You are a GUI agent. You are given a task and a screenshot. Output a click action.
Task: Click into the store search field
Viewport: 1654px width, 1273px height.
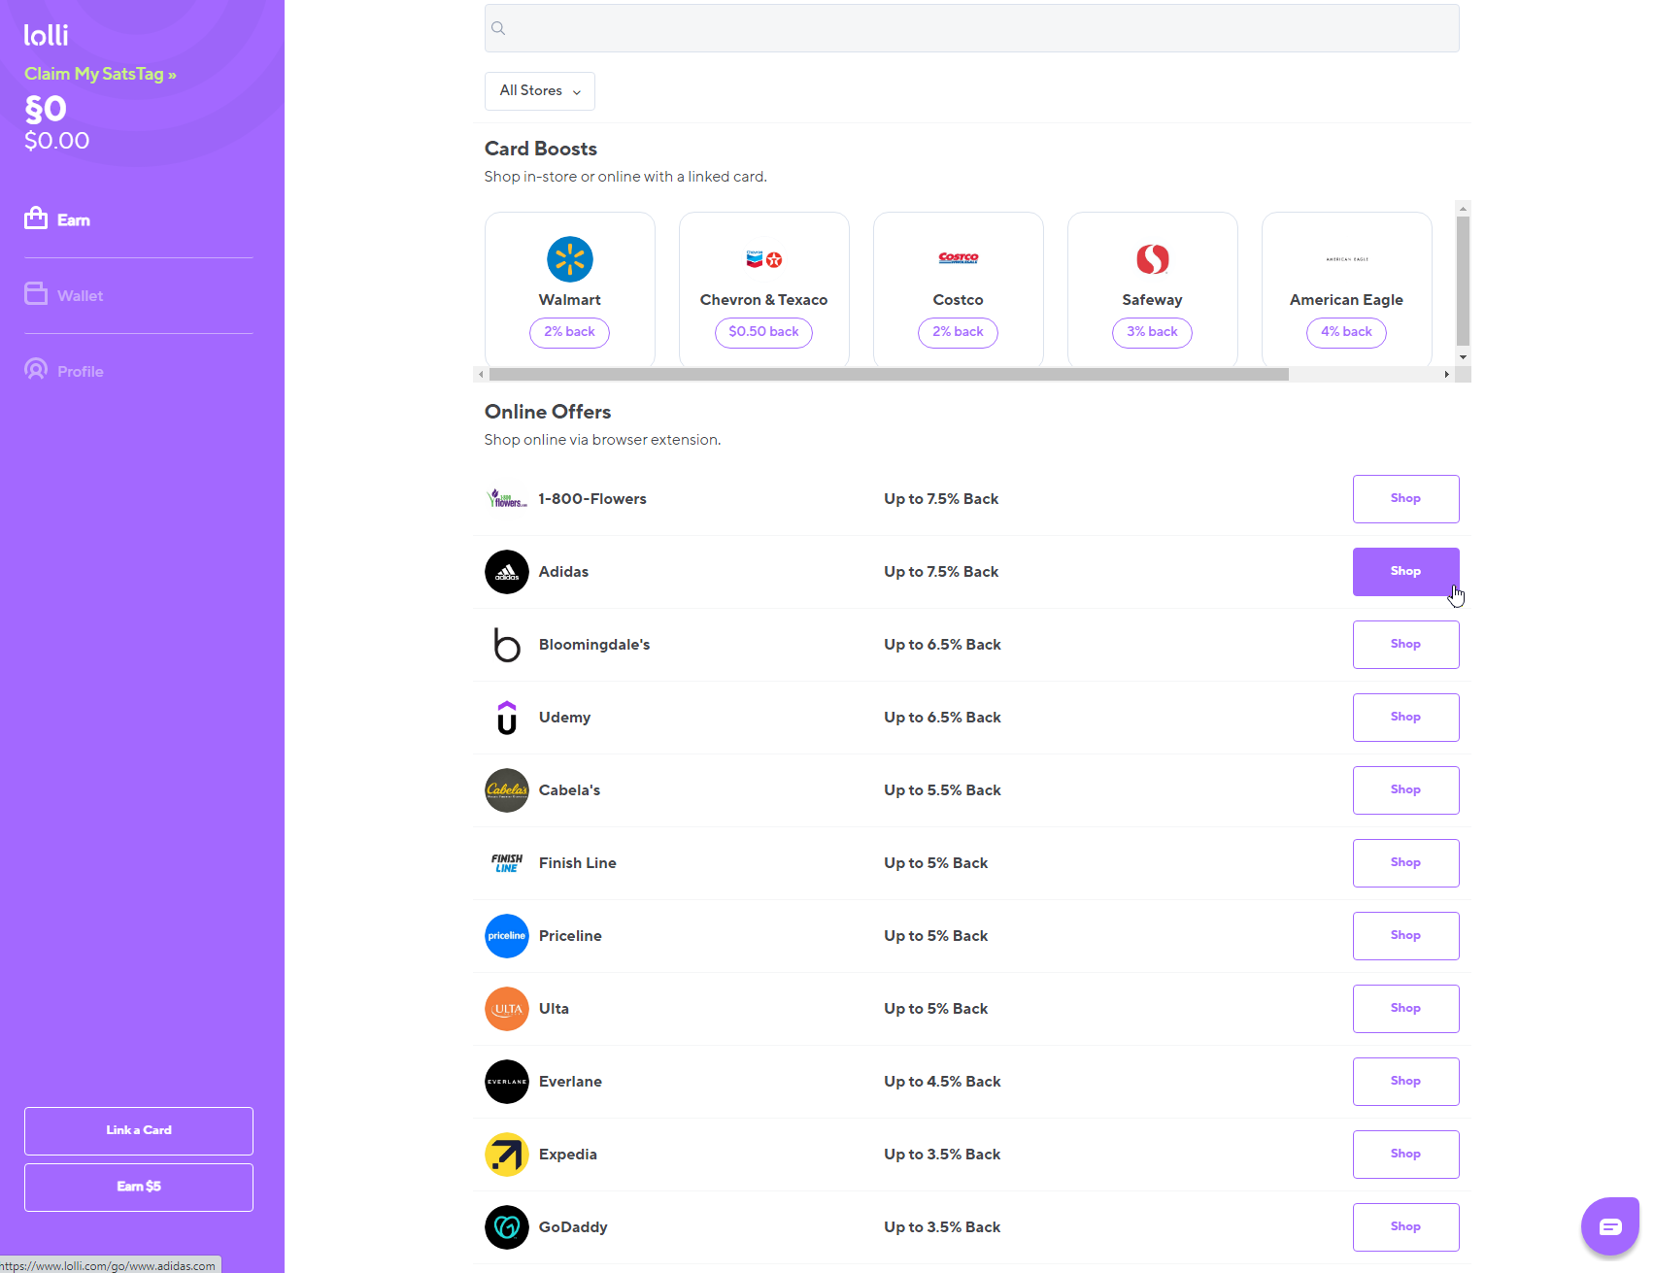972,28
